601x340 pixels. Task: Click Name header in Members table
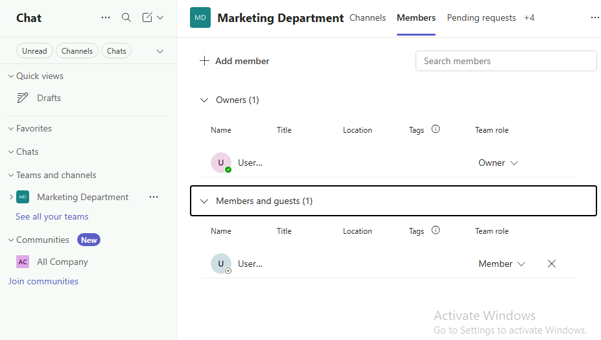click(221, 231)
